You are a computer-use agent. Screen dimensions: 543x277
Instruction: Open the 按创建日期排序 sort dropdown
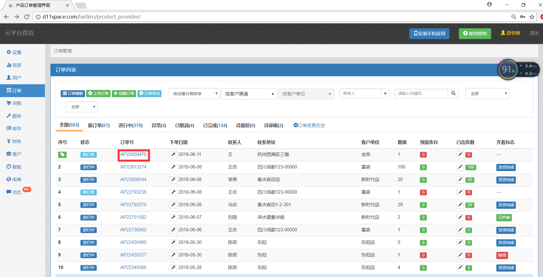click(x=194, y=94)
